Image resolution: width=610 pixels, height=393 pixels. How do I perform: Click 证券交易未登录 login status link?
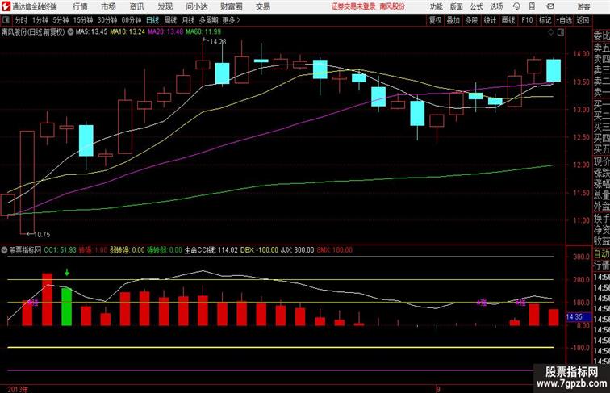coord(353,6)
